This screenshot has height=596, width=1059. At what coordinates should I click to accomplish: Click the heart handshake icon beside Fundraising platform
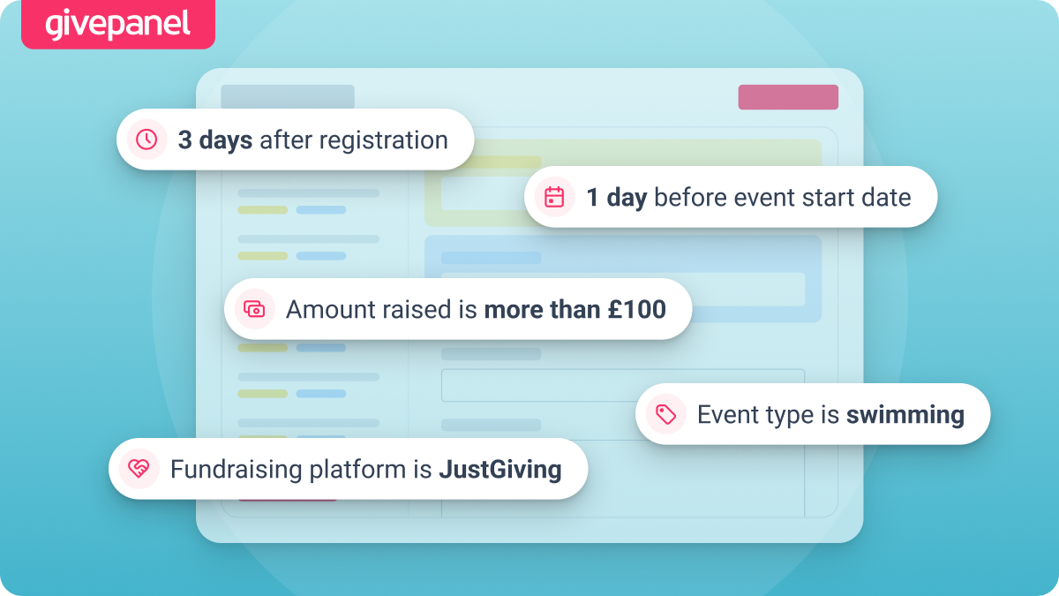pyautogui.click(x=139, y=469)
